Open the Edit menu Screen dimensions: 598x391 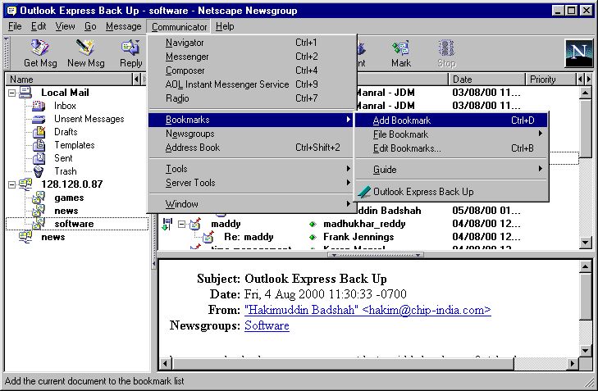39,26
